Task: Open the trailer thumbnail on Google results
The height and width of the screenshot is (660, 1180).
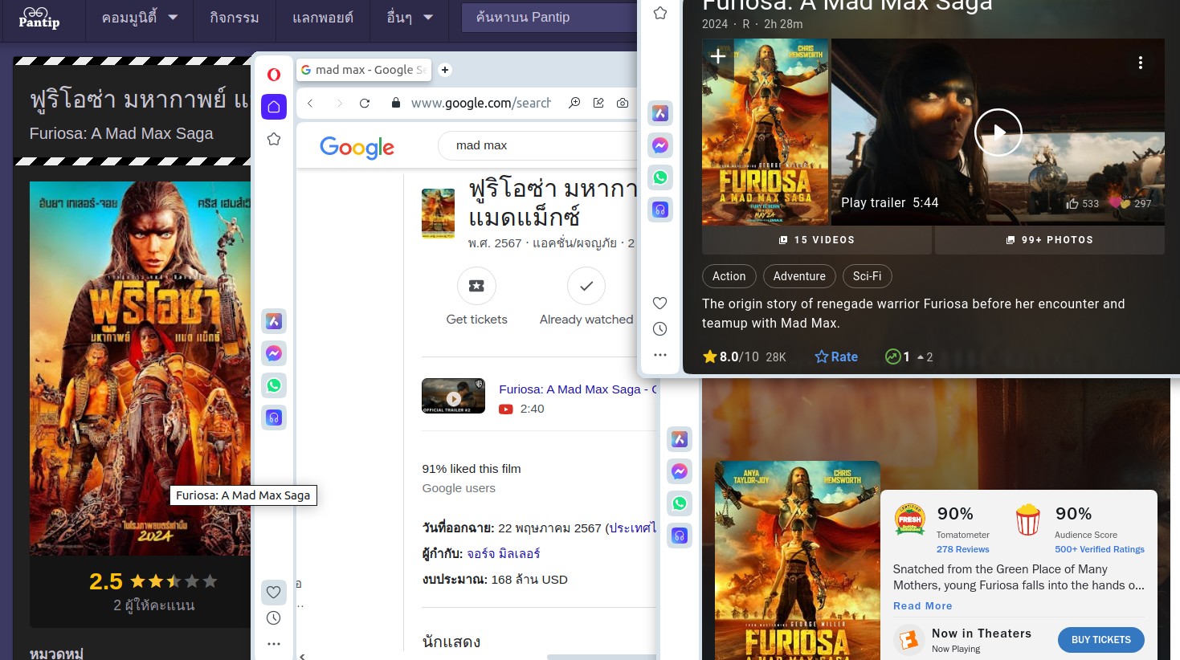Action: [x=453, y=396]
